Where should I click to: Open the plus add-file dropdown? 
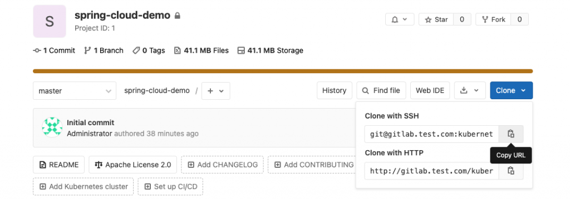pyautogui.click(x=215, y=91)
